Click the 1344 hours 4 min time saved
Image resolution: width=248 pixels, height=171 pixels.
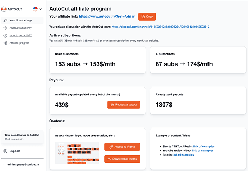14,139
